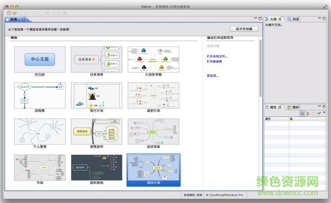Toggle show categories icon in 属性 panel
This screenshot has width=331, height=203.
click(x=302, y=114)
